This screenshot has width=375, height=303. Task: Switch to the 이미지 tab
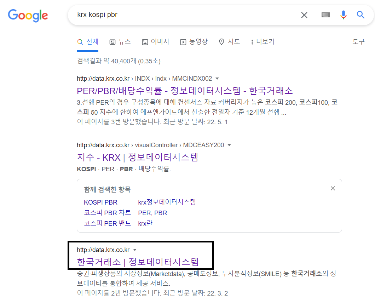point(155,42)
